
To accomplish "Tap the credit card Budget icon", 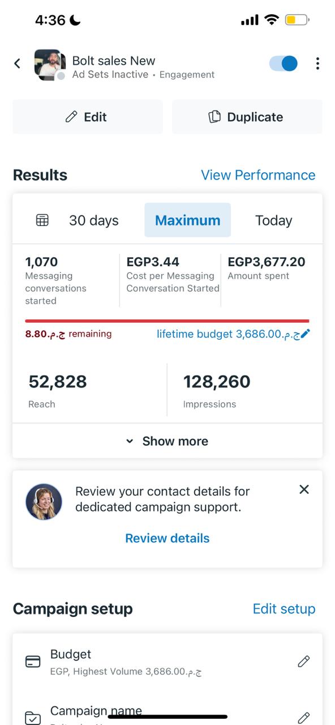I will click(x=33, y=662).
